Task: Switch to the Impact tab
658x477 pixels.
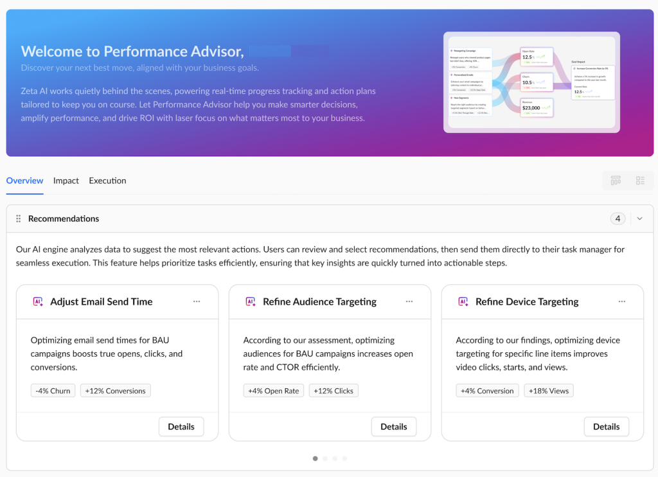Action: [66, 181]
